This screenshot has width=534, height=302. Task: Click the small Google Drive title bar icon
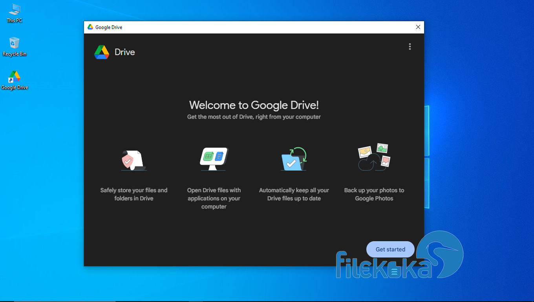[90, 27]
